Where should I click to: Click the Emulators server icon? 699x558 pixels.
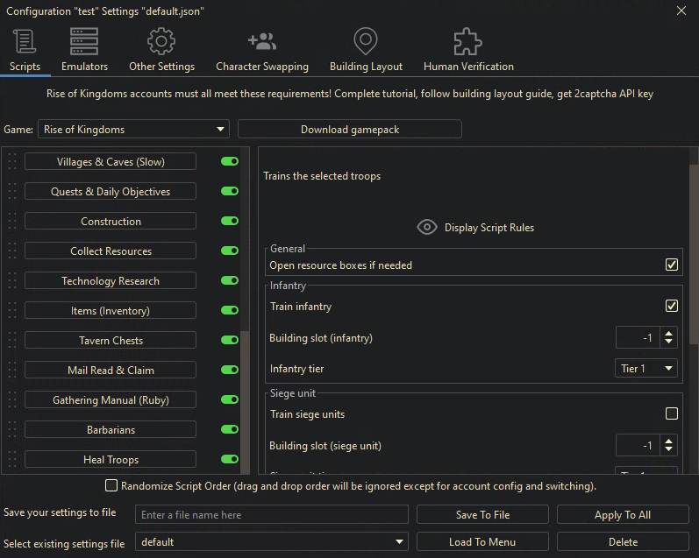click(x=84, y=42)
